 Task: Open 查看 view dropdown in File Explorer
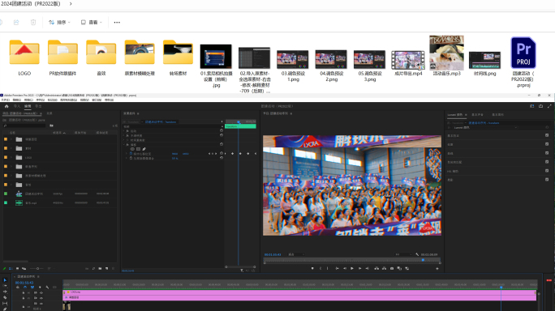92,22
